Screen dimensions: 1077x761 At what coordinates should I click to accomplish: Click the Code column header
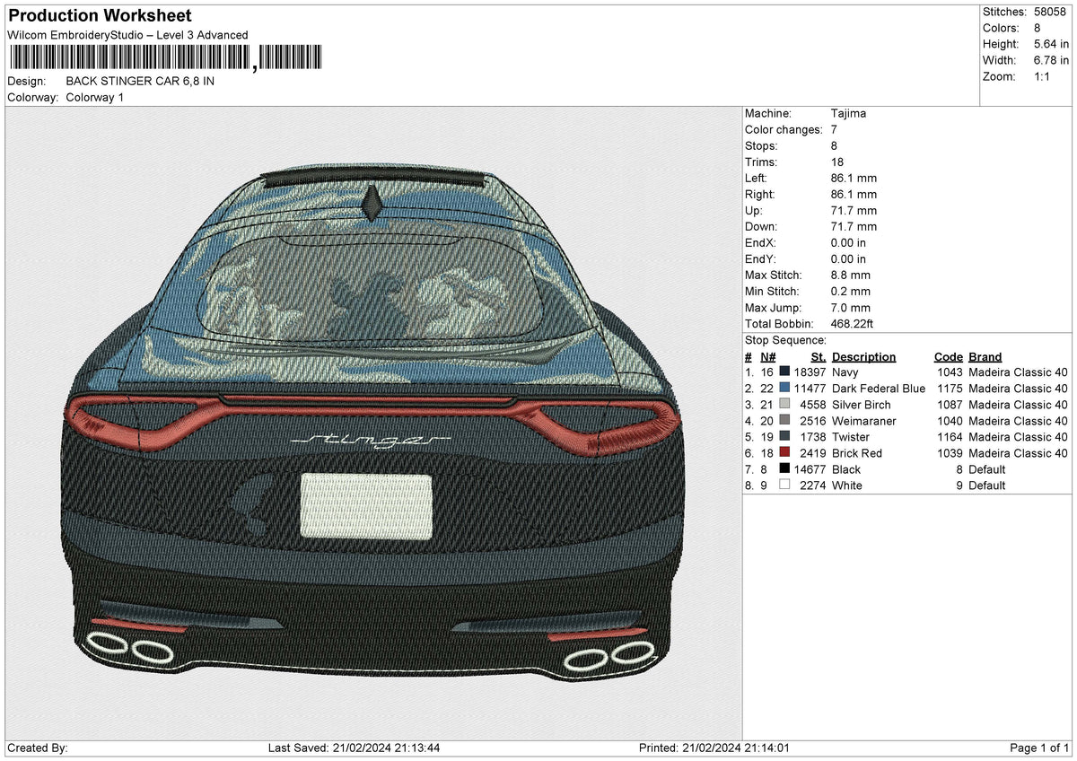[948, 356]
